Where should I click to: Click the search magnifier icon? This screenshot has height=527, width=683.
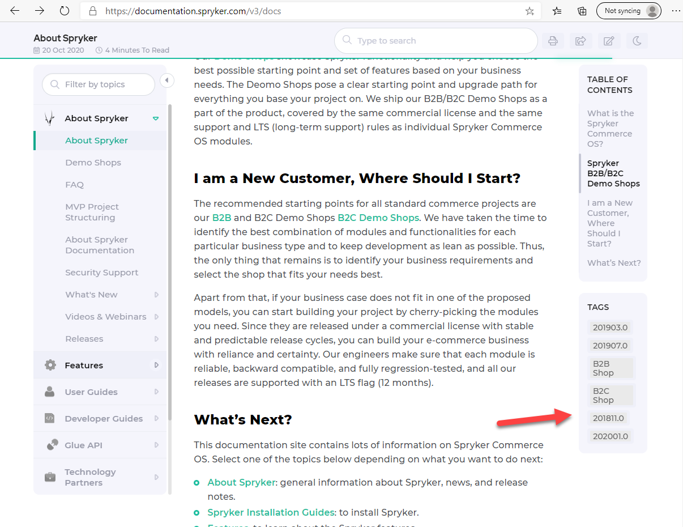347,40
